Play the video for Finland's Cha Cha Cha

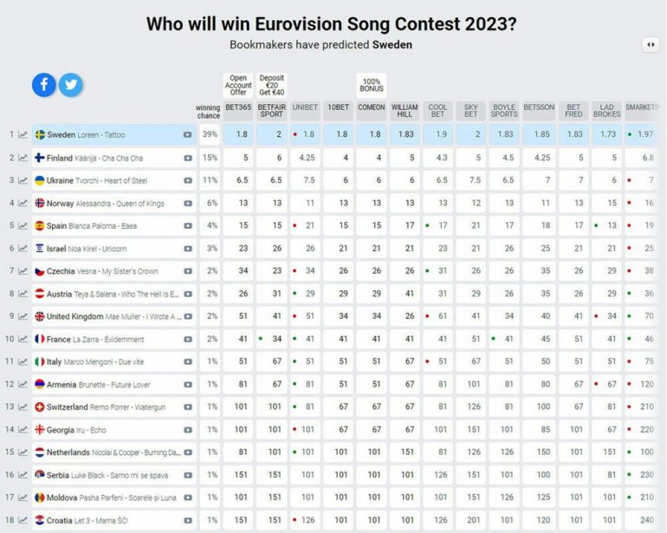(188, 158)
